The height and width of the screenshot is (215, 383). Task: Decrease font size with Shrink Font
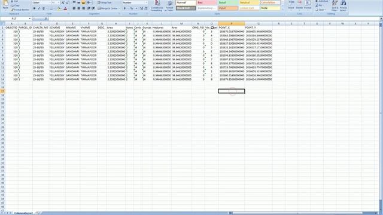(67, 2)
